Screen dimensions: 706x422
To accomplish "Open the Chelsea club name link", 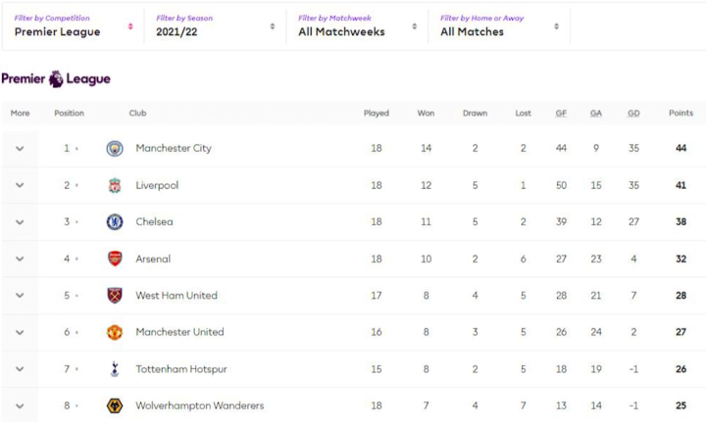I will (154, 222).
